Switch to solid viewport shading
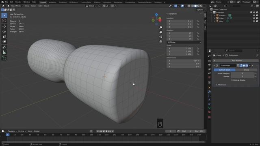This screenshot has height=146, width=260. click(195, 6)
